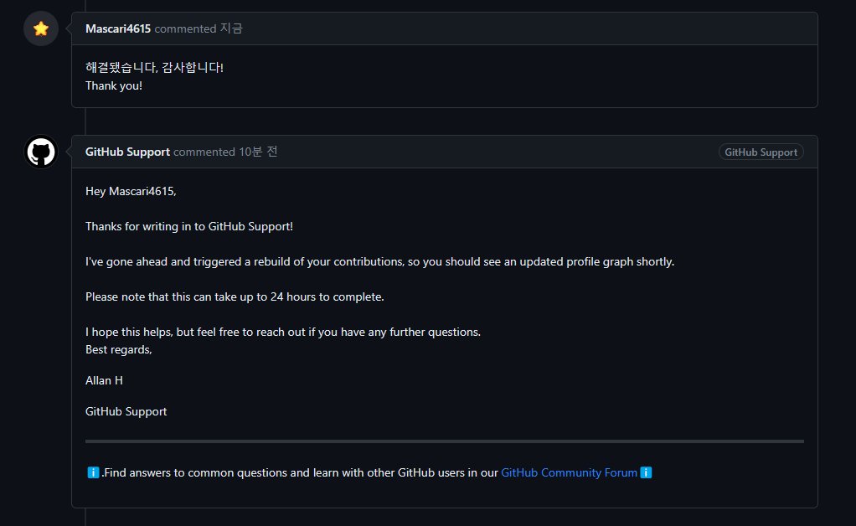Click the info emoji after Community Forum link

646,472
